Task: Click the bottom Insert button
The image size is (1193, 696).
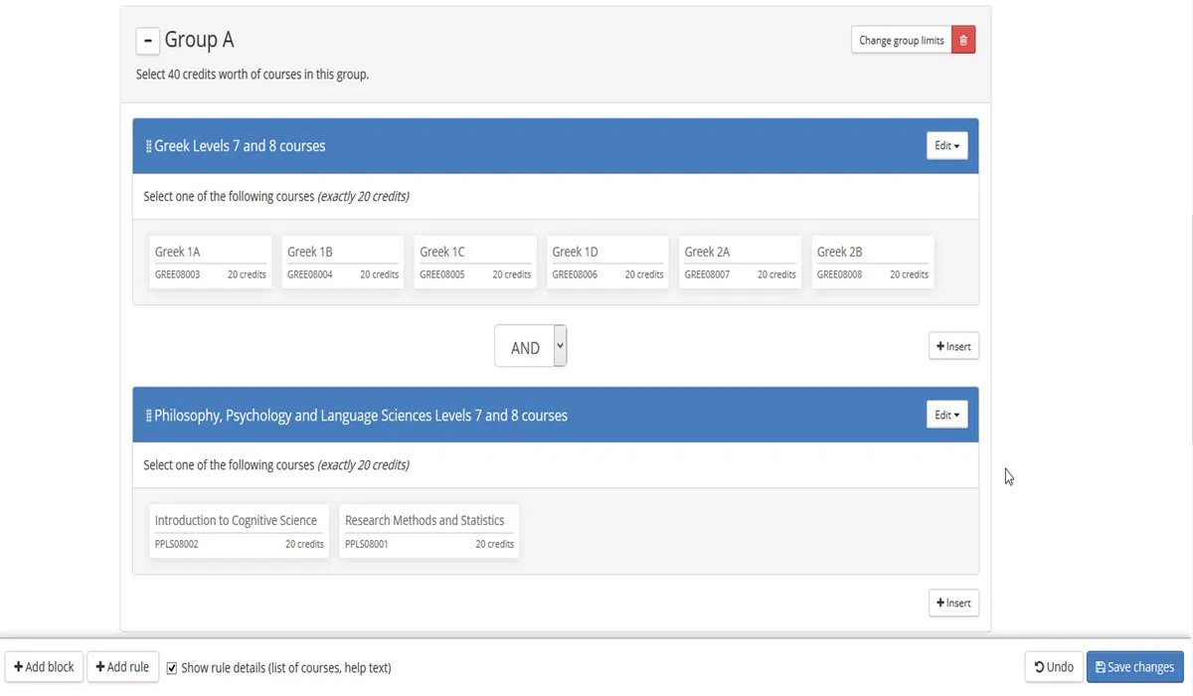Action: pyautogui.click(x=953, y=603)
